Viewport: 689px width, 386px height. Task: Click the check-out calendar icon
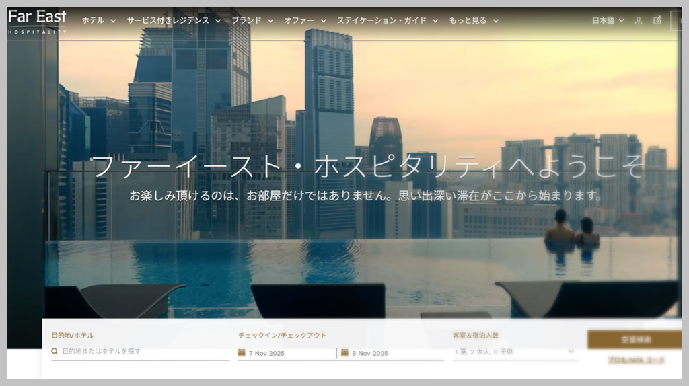[344, 352]
